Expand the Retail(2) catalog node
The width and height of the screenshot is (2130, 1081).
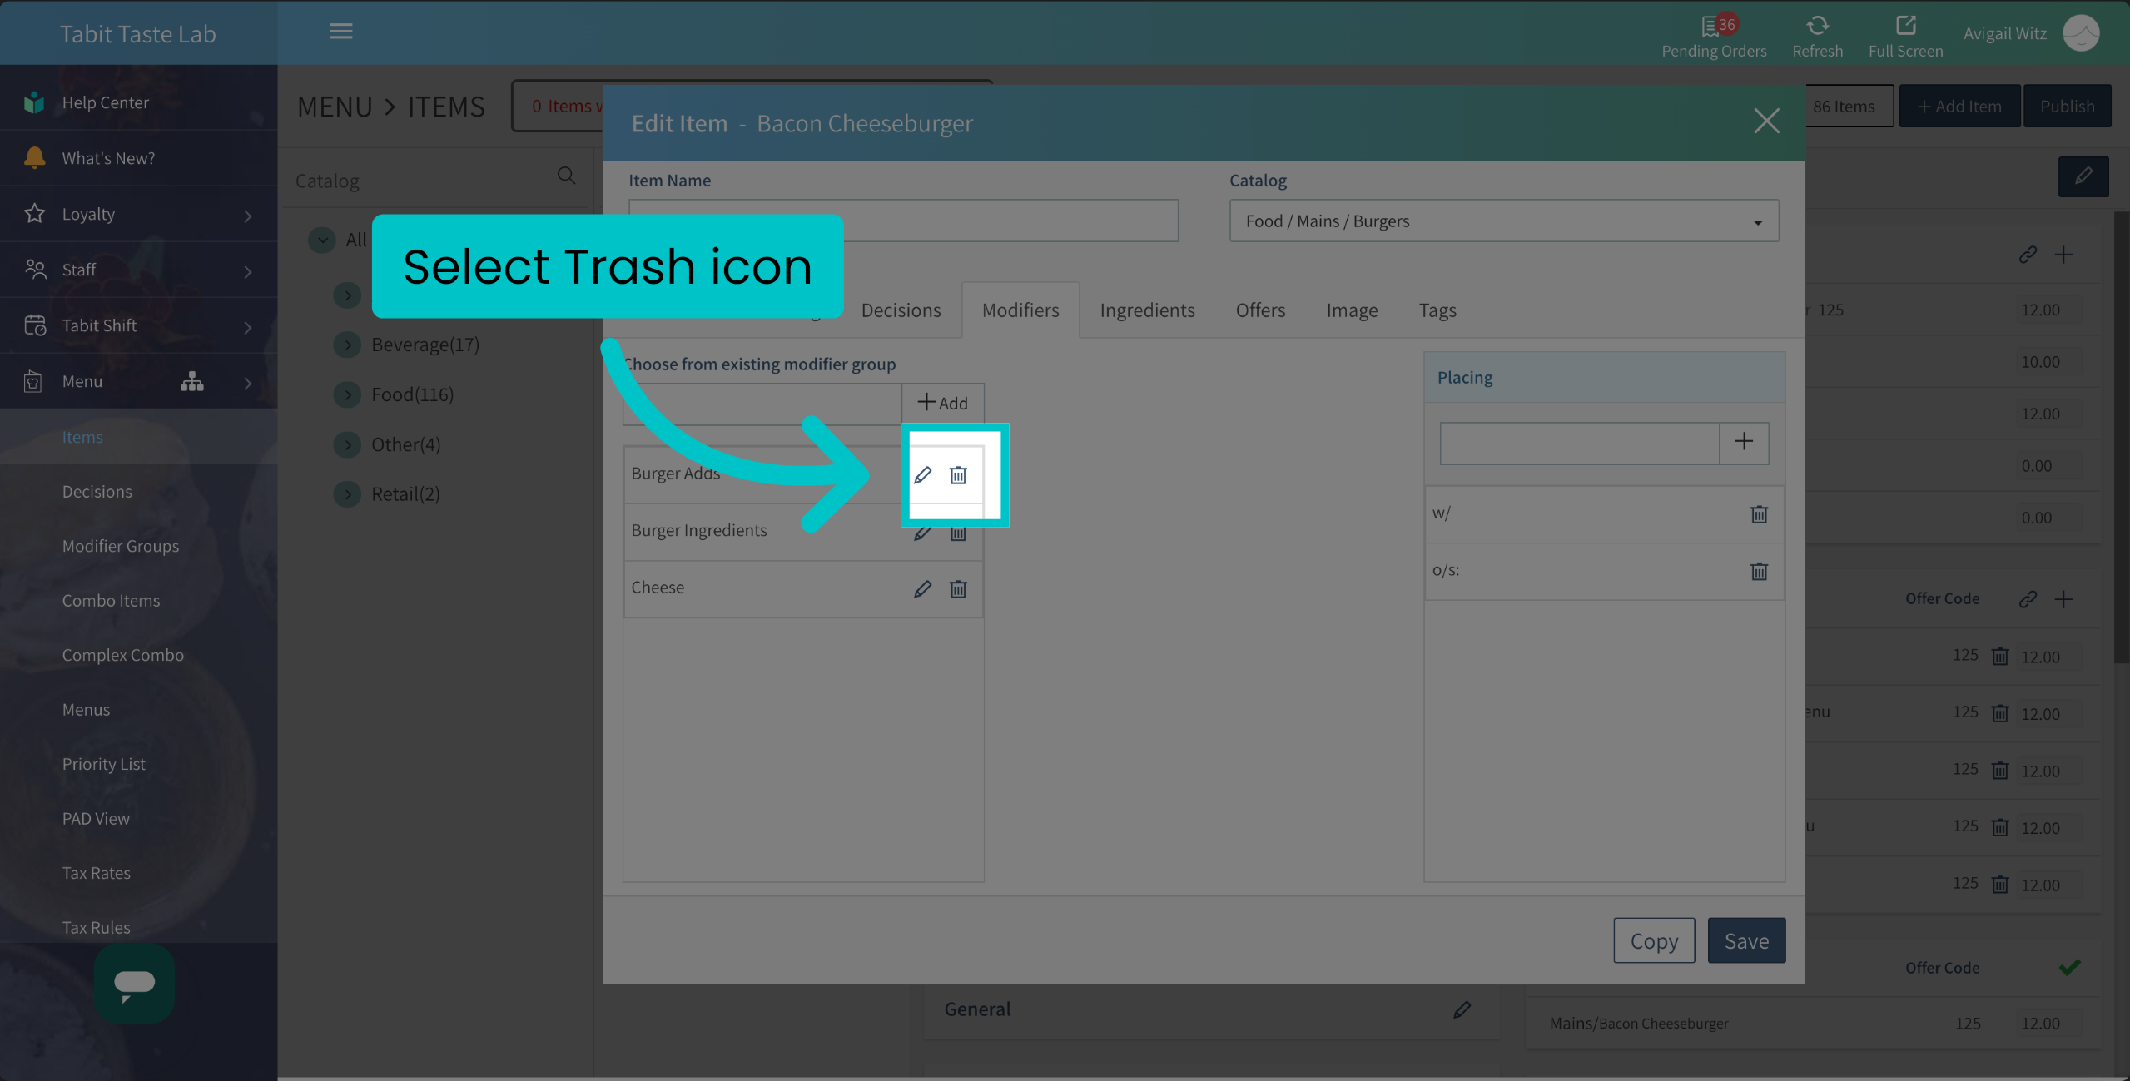click(348, 494)
